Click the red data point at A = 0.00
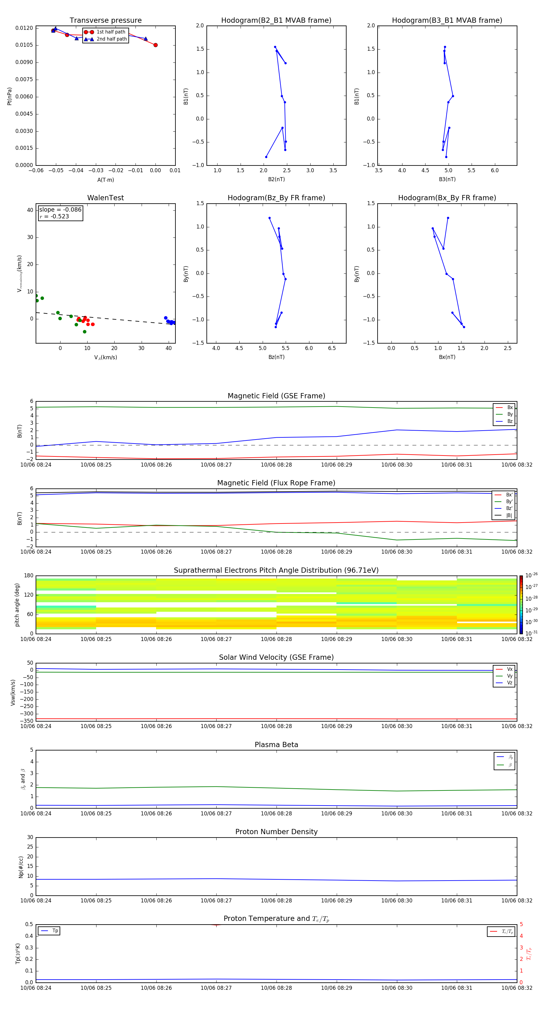The height and width of the screenshot is (1015, 553). tap(155, 45)
